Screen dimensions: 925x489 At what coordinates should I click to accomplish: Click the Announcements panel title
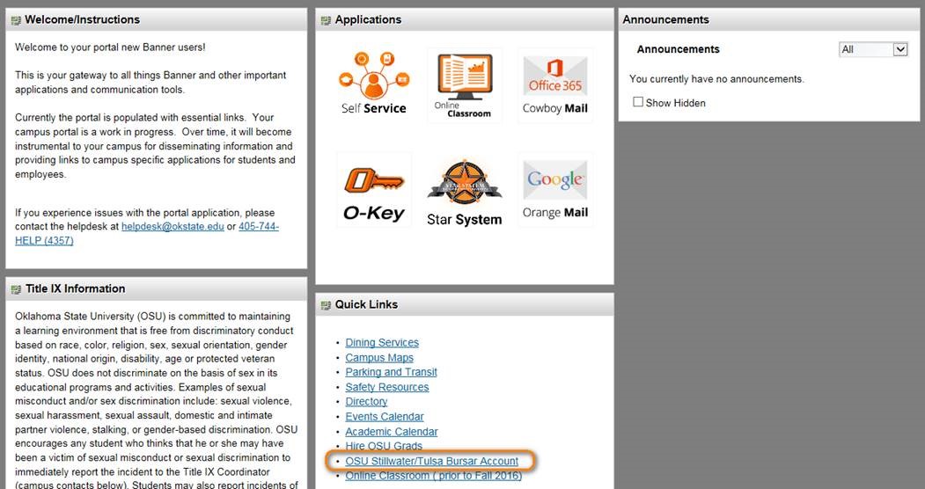666,19
